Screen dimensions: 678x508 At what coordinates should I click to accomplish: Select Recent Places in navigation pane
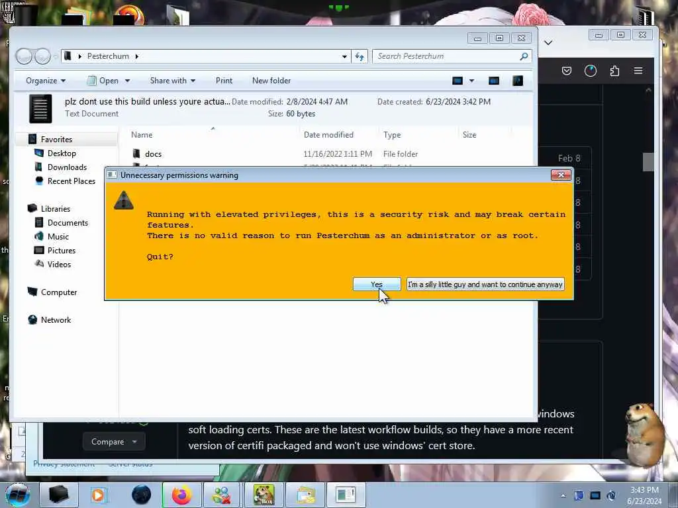pos(71,181)
